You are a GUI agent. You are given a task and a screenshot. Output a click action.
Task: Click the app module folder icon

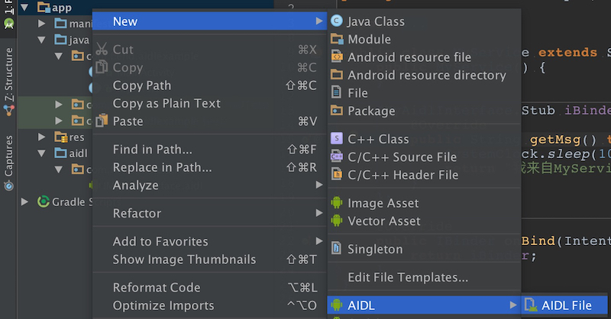44,7
